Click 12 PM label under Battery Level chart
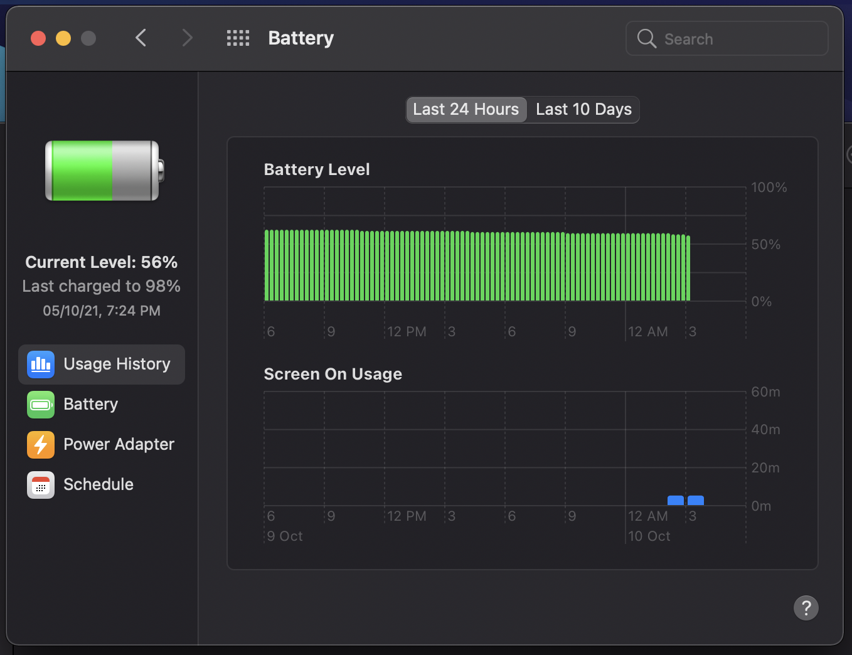The width and height of the screenshot is (852, 655). pos(407,332)
